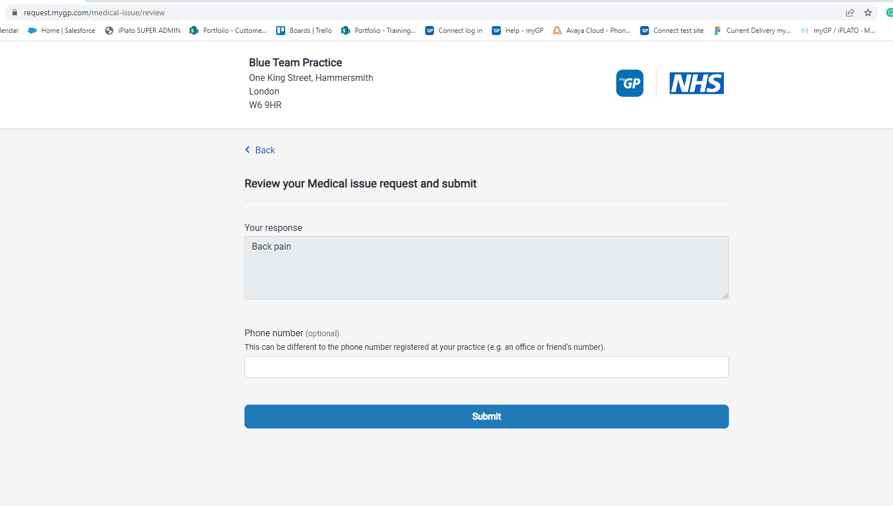Open the Connect test site bookmark

pos(672,31)
